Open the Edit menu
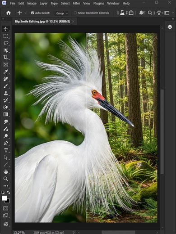This screenshot has height=234, width=176. [x=21, y=3]
